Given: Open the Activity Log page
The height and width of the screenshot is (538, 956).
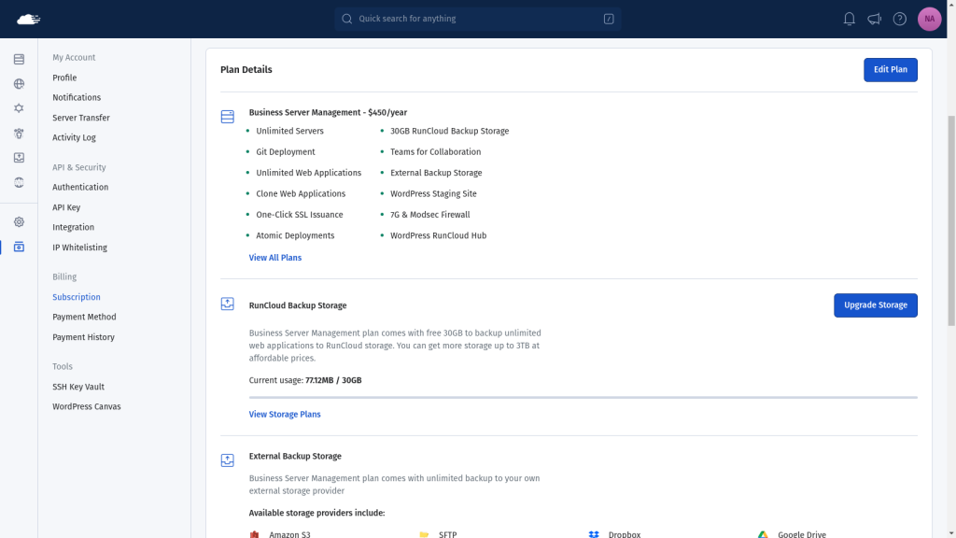Looking at the screenshot, I should pyautogui.click(x=74, y=137).
